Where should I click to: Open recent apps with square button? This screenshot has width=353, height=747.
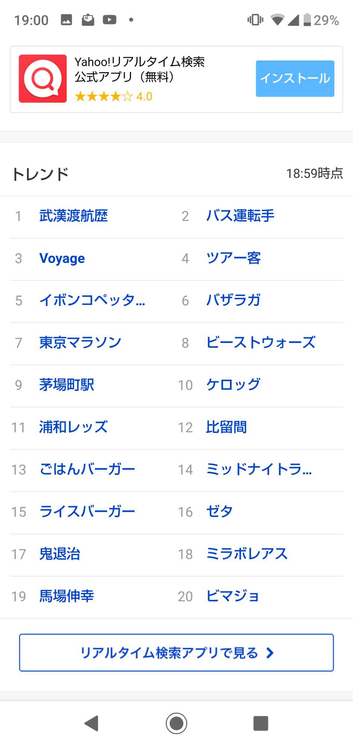pos(261,723)
